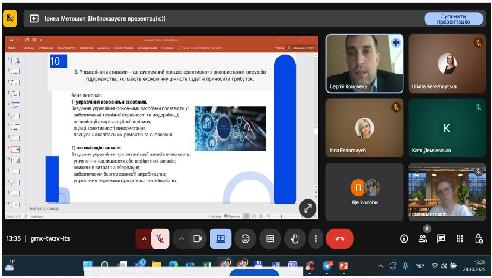Raise hand in the meeting

coord(295,239)
